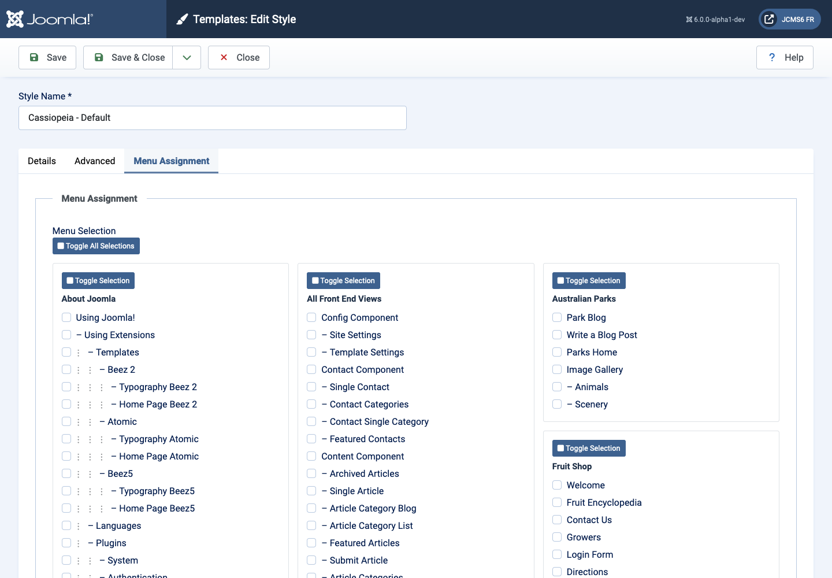Screen dimensions: 832x578
Task: Click Toggle Selection for Fruit Shop
Action: (589, 448)
